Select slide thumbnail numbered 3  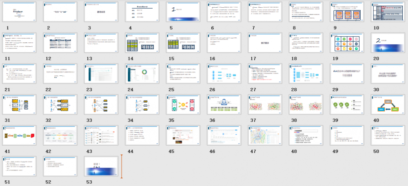click(101, 12)
